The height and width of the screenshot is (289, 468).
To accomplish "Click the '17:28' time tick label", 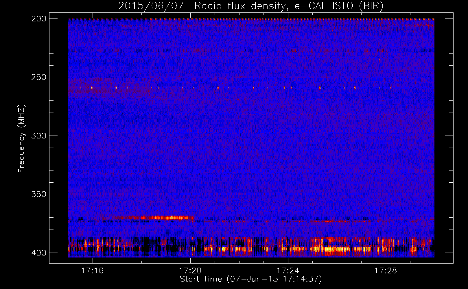I will 386,271.
